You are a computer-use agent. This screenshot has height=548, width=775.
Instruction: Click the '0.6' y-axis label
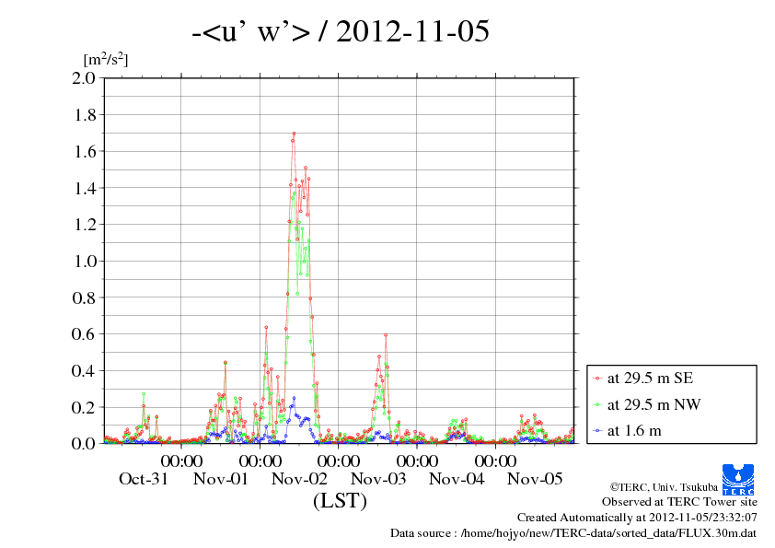pyautogui.click(x=84, y=333)
